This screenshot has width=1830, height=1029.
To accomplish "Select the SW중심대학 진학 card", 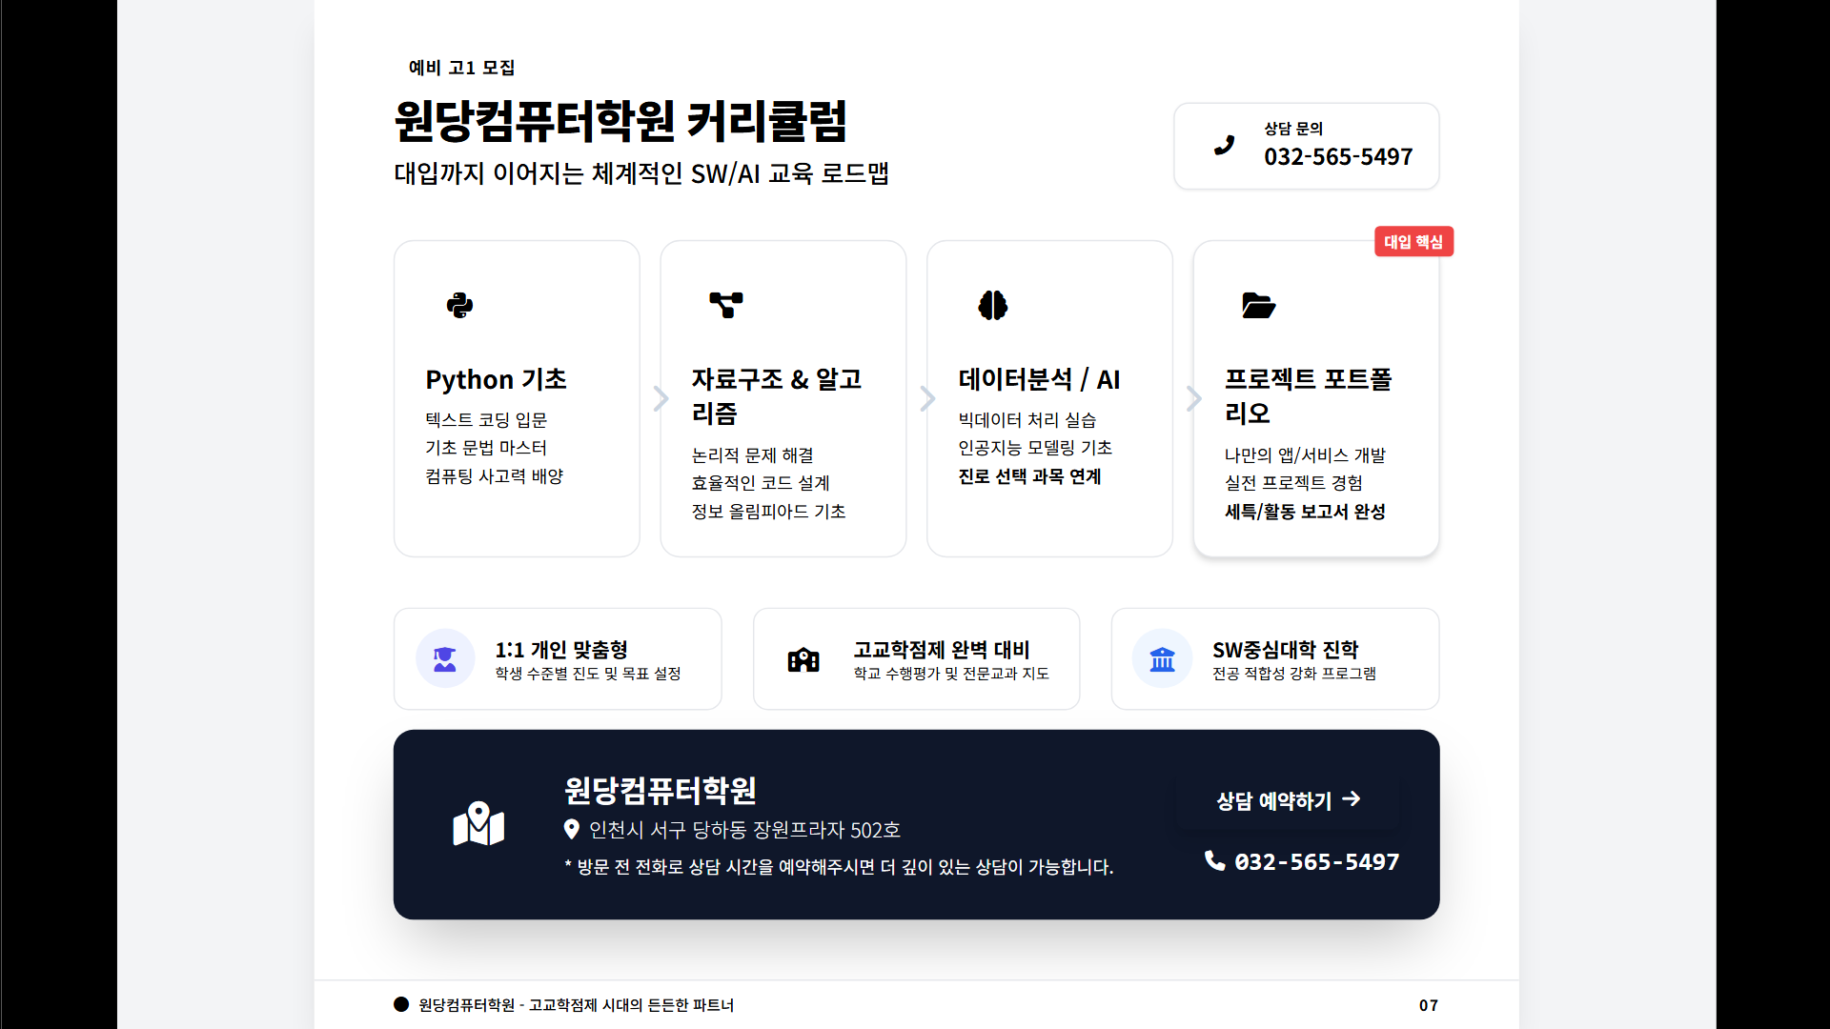I will [1274, 658].
